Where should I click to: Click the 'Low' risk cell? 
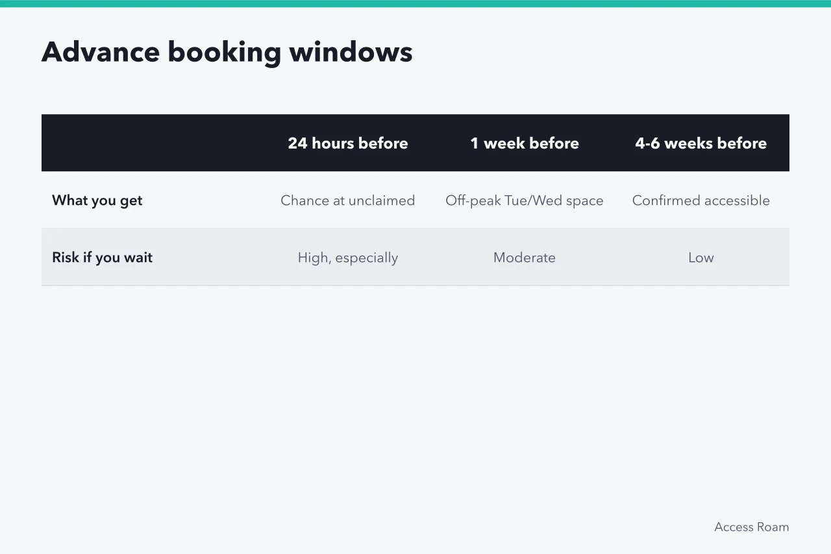coord(701,258)
